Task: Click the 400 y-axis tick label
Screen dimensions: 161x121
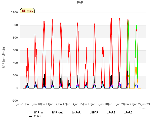Action: 15,63
